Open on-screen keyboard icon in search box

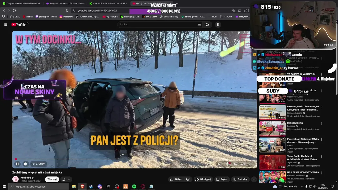(x=199, y=25)
